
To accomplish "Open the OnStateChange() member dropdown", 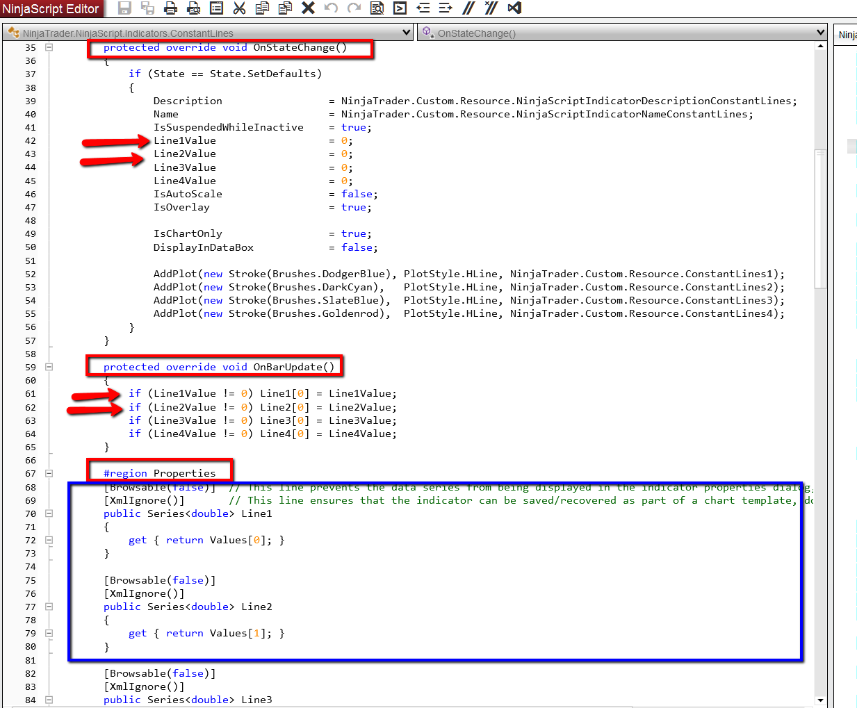I will point(821,33).
